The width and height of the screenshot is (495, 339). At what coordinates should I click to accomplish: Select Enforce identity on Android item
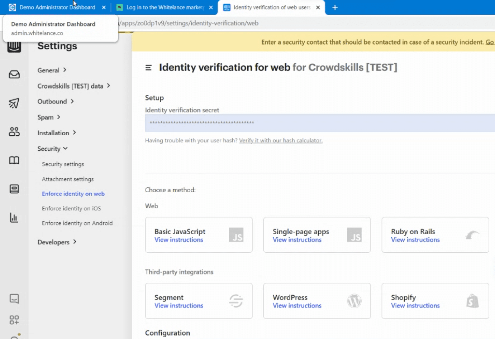(x=77, y=223)
